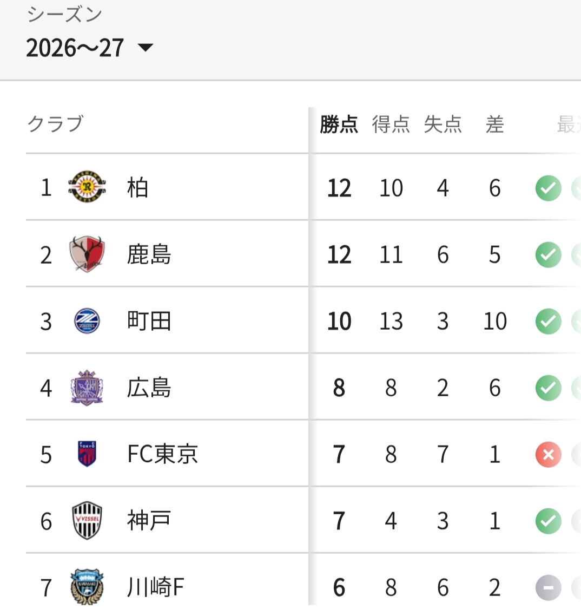Click the Kashiwa Reysol club crest

point(87,187)
